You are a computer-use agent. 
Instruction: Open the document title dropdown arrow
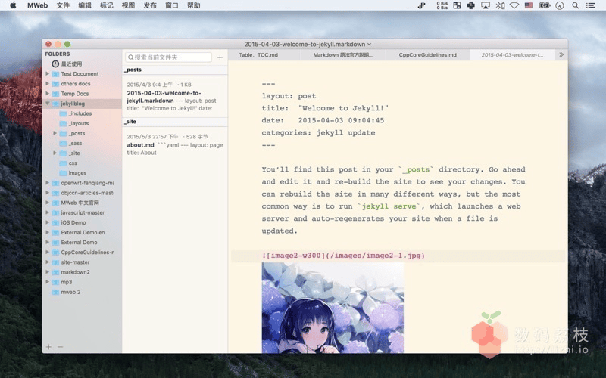pos(369,44)
